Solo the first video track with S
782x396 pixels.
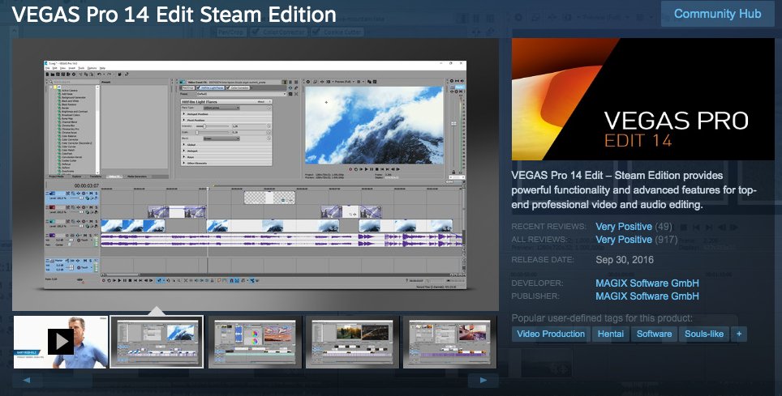(97, 194)
